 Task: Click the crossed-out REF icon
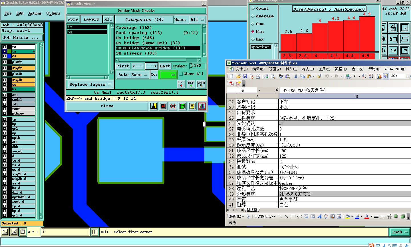[x=173, y=106]
